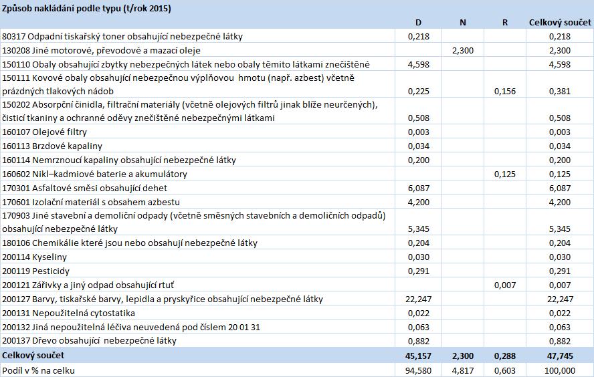Select row '160602 Nikl–kadmiové baterie a akumulátory'
594x377 pixels.
tap(297, 174)
